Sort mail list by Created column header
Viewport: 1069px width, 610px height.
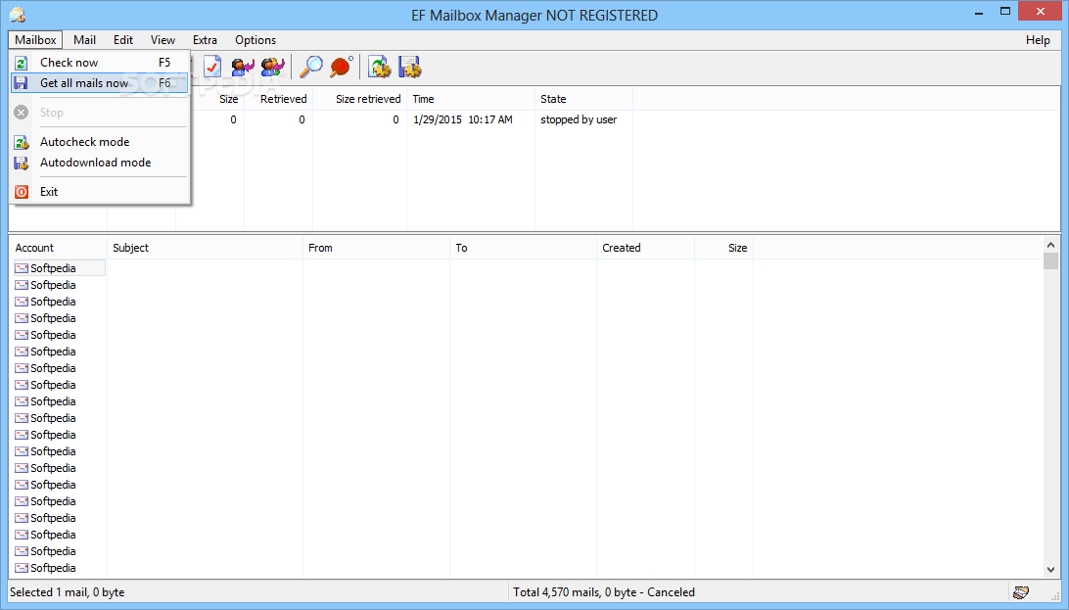click(646, 248)
